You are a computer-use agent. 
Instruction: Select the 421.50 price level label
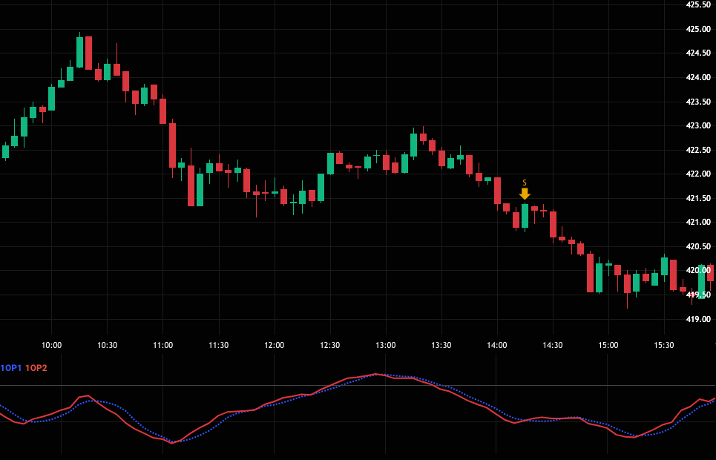coord(698,198)
